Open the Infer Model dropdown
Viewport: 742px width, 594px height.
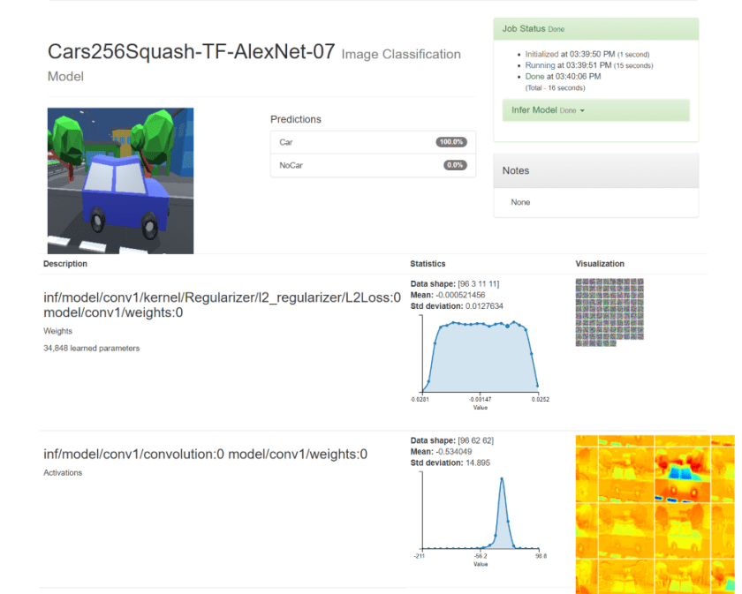548,110
